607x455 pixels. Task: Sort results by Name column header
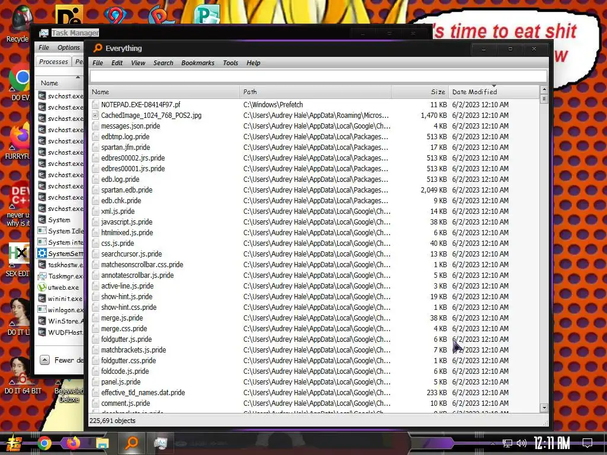pos(164,92)
